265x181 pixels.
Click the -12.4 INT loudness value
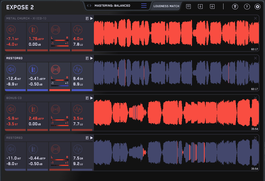coord(14,79)
